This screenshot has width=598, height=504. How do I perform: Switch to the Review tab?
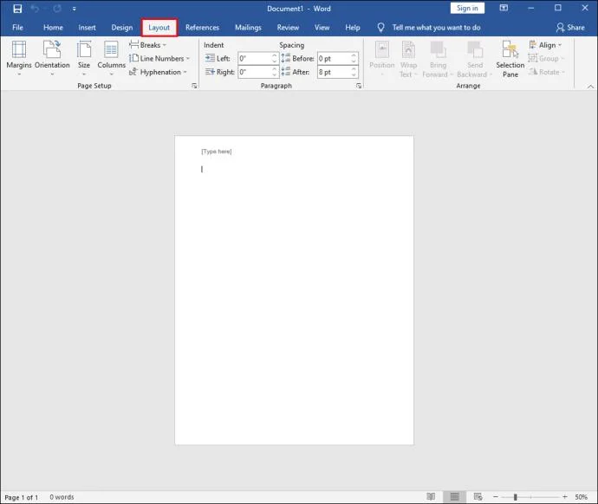click(288, 28)
